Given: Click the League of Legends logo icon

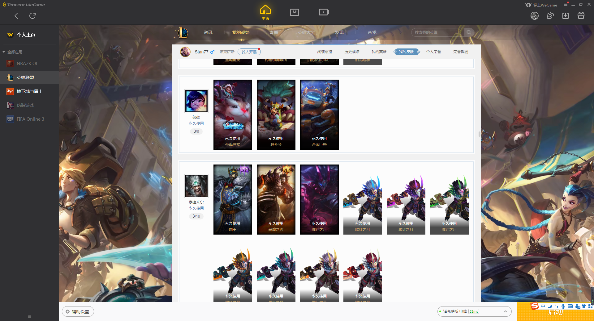Looking at the screenshot, I should pos(183,32).
